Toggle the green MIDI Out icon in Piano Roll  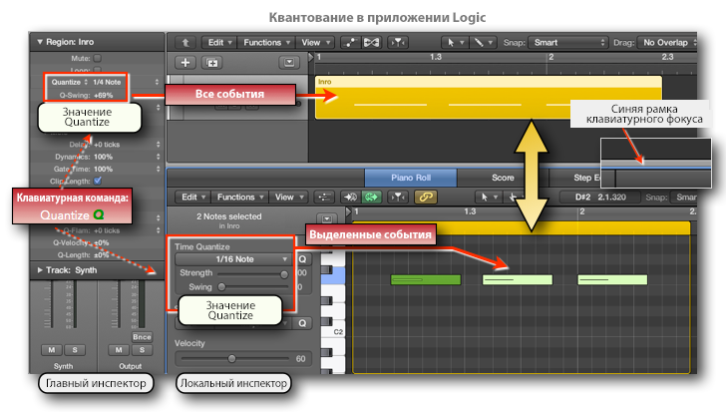[x=371, y=198]
